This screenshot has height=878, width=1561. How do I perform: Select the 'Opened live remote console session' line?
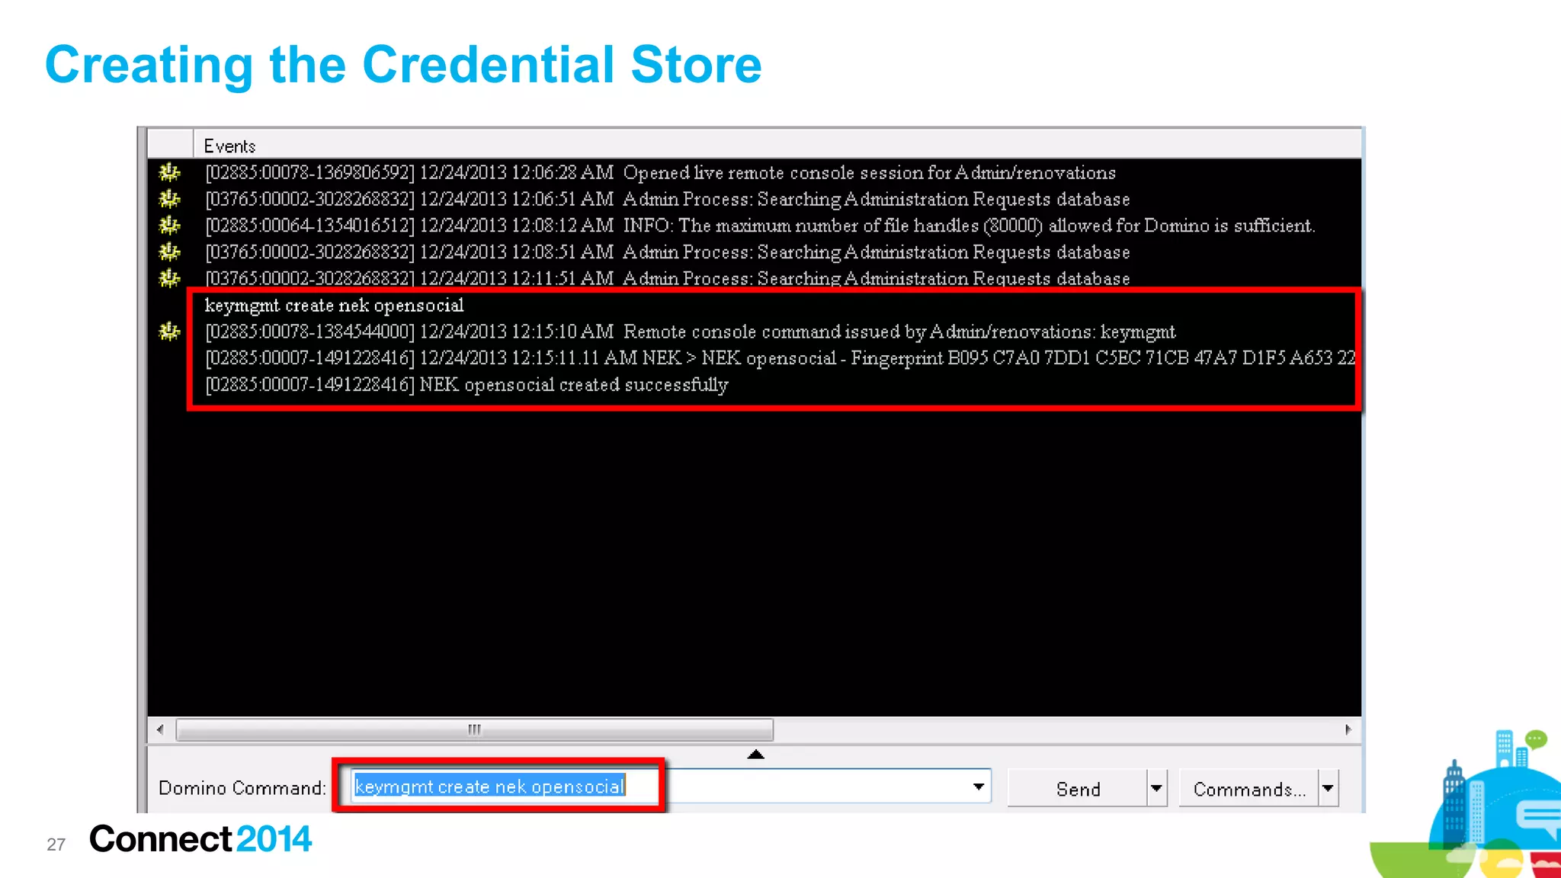(x=660, y=173)
